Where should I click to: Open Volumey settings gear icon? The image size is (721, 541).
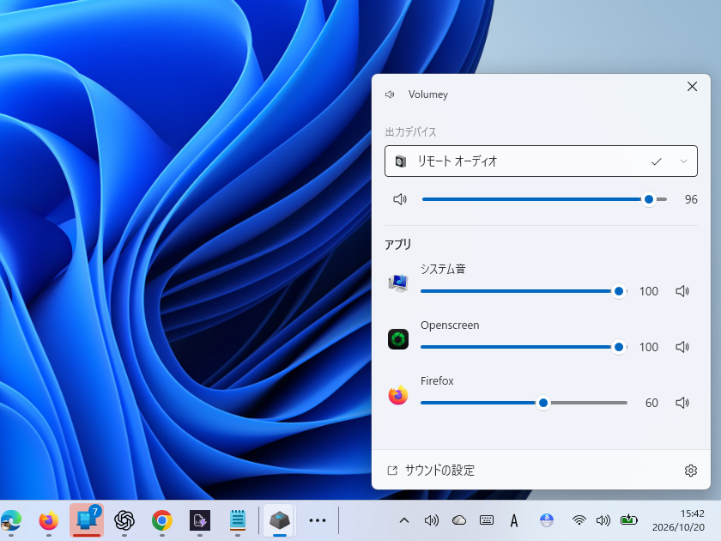click(691, 471)
